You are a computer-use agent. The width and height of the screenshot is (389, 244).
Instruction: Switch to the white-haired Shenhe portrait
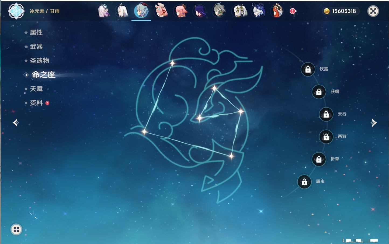click(122, 11)
